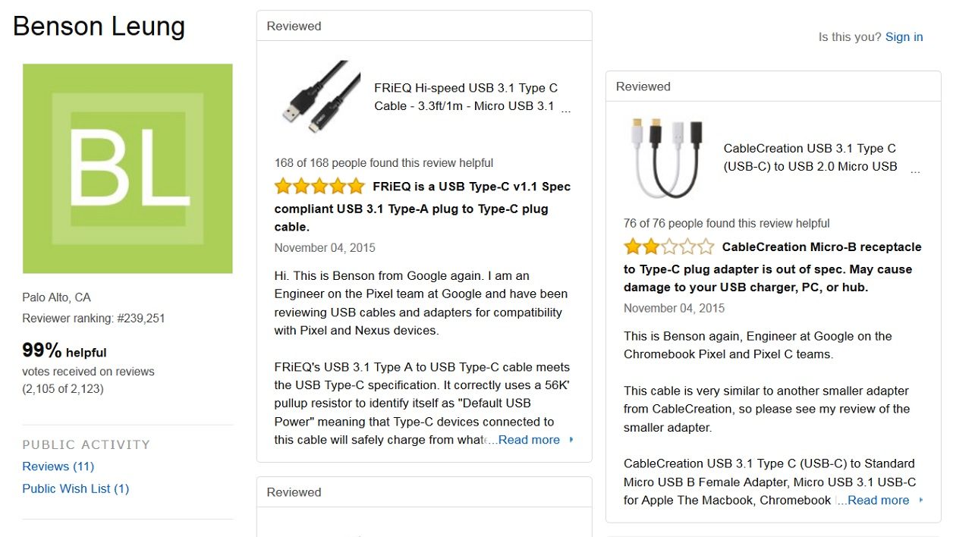
Task: Open Public Wish List (1) link
Action: pyautogui.click(x=76, y=489)
